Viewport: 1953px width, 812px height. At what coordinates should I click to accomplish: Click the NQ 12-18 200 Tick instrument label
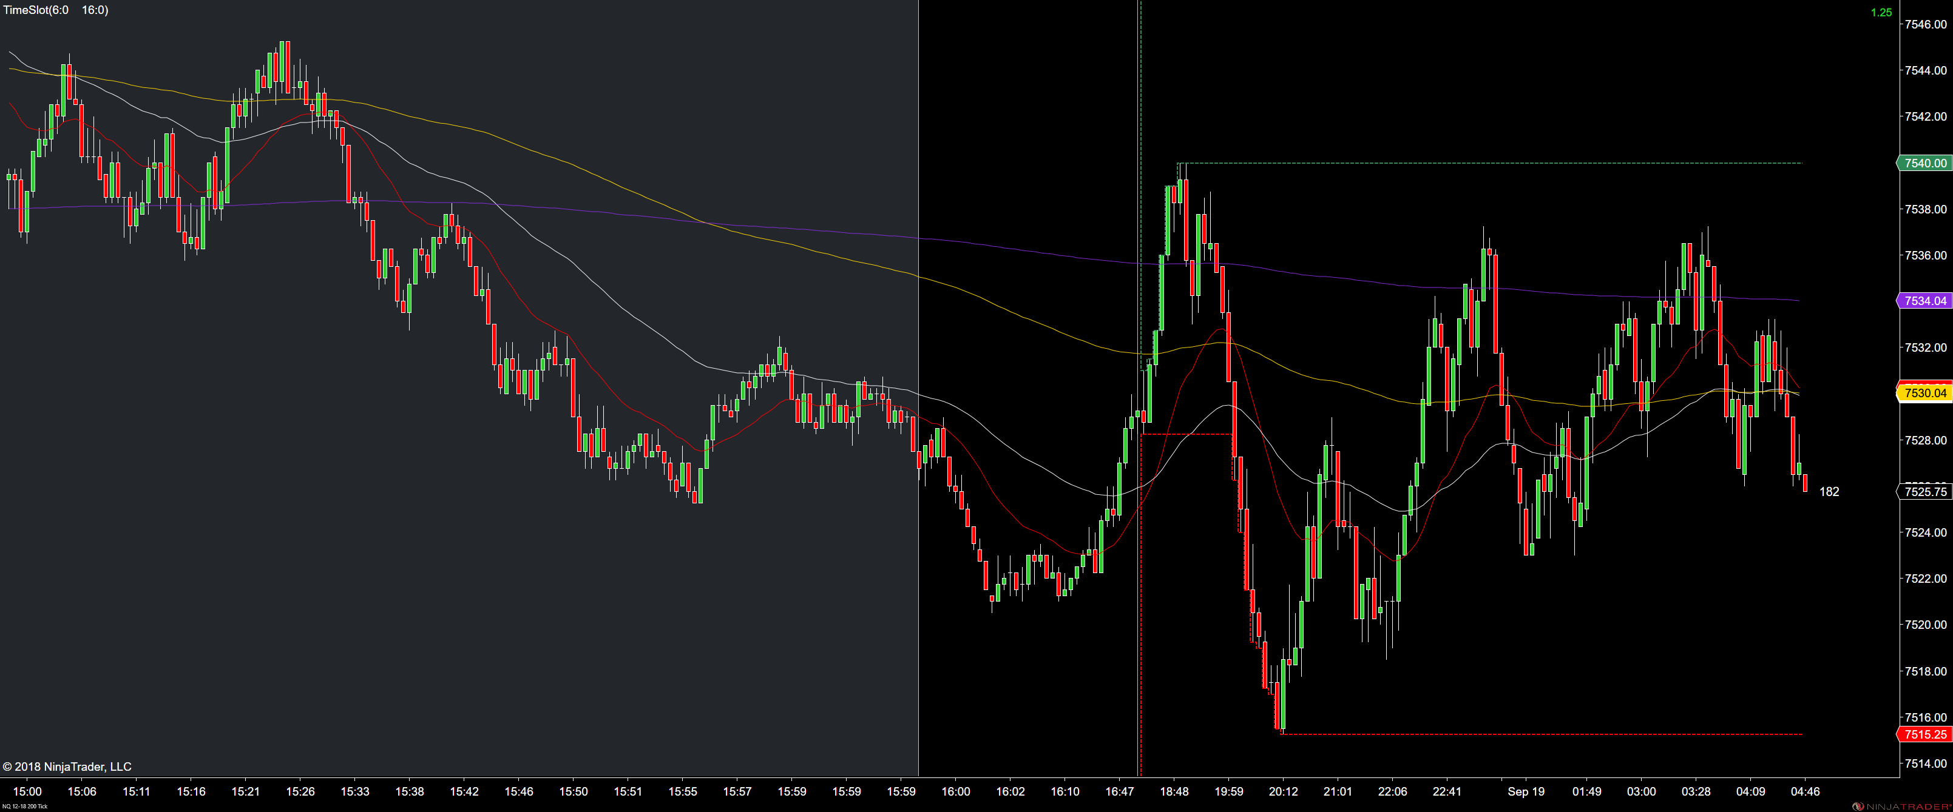[24, 807]
